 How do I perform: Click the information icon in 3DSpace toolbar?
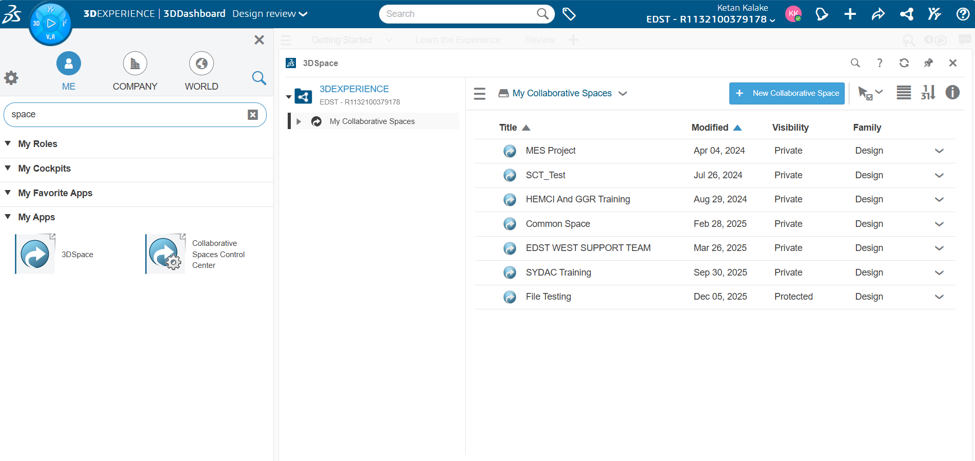click(952, 93)
